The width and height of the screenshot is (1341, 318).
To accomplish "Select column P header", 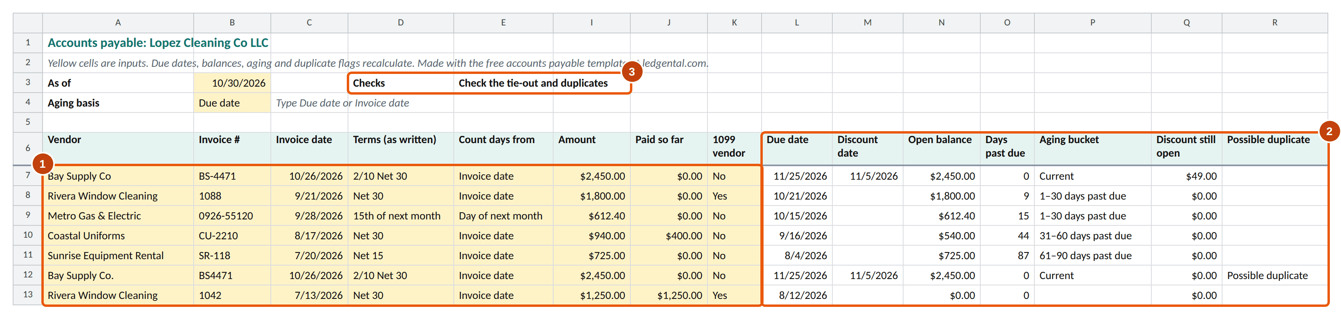I will (1092, 22).
